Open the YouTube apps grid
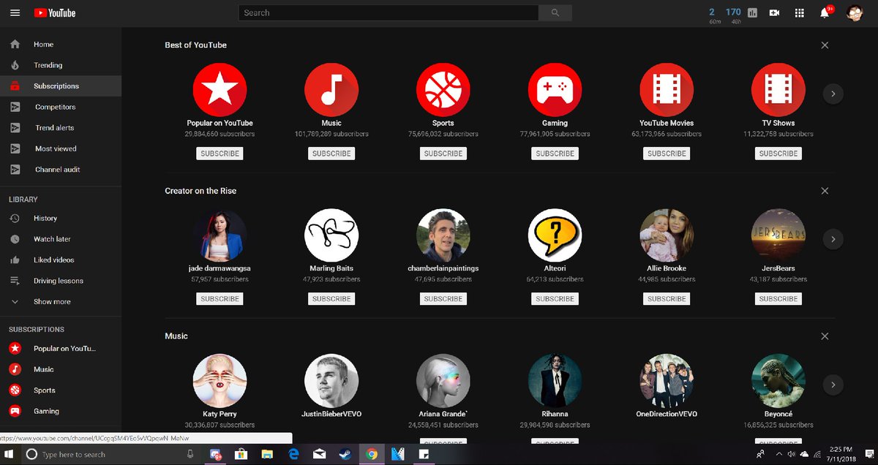Image resolution: width=878 pixels, height=465 pixels. coord(800,12)
